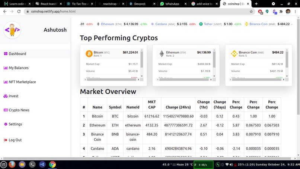
Task: Click the browser back arrow
Action: pyautogui.click(x=5, y=12)
